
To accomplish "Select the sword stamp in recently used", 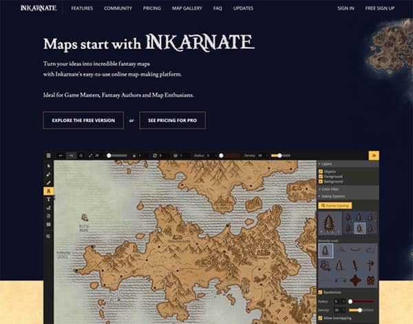I will click(x=356, y=265).
